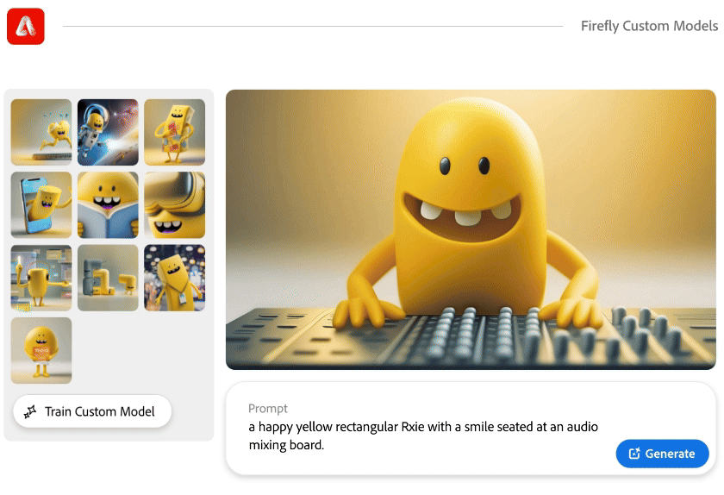Pick the character wearing VR headset thumbnail
Image resolution: width=724 pixels, height=495 pixels.
coord(174,205)
